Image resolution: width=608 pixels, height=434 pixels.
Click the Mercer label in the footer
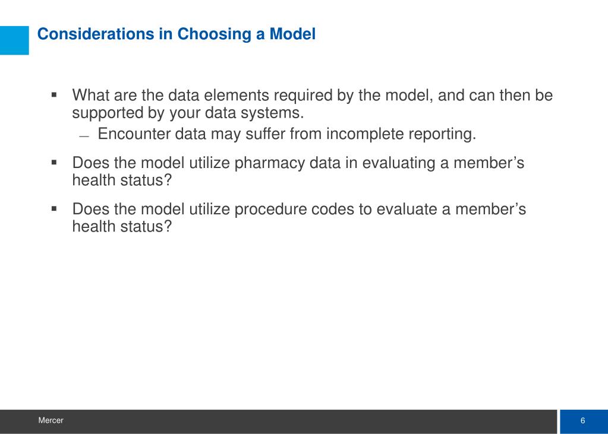tap(51, 420)
